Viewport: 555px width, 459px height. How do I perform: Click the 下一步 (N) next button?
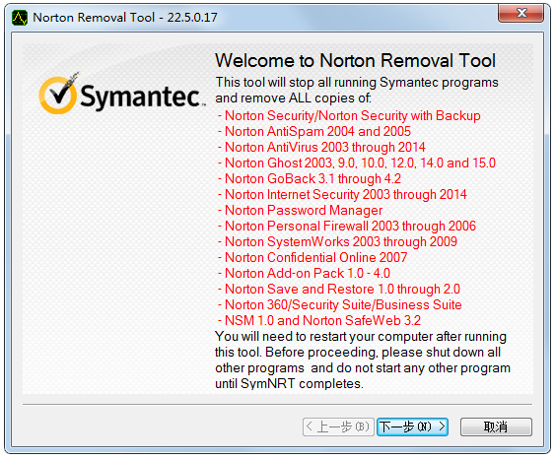(x=412, y=426)
